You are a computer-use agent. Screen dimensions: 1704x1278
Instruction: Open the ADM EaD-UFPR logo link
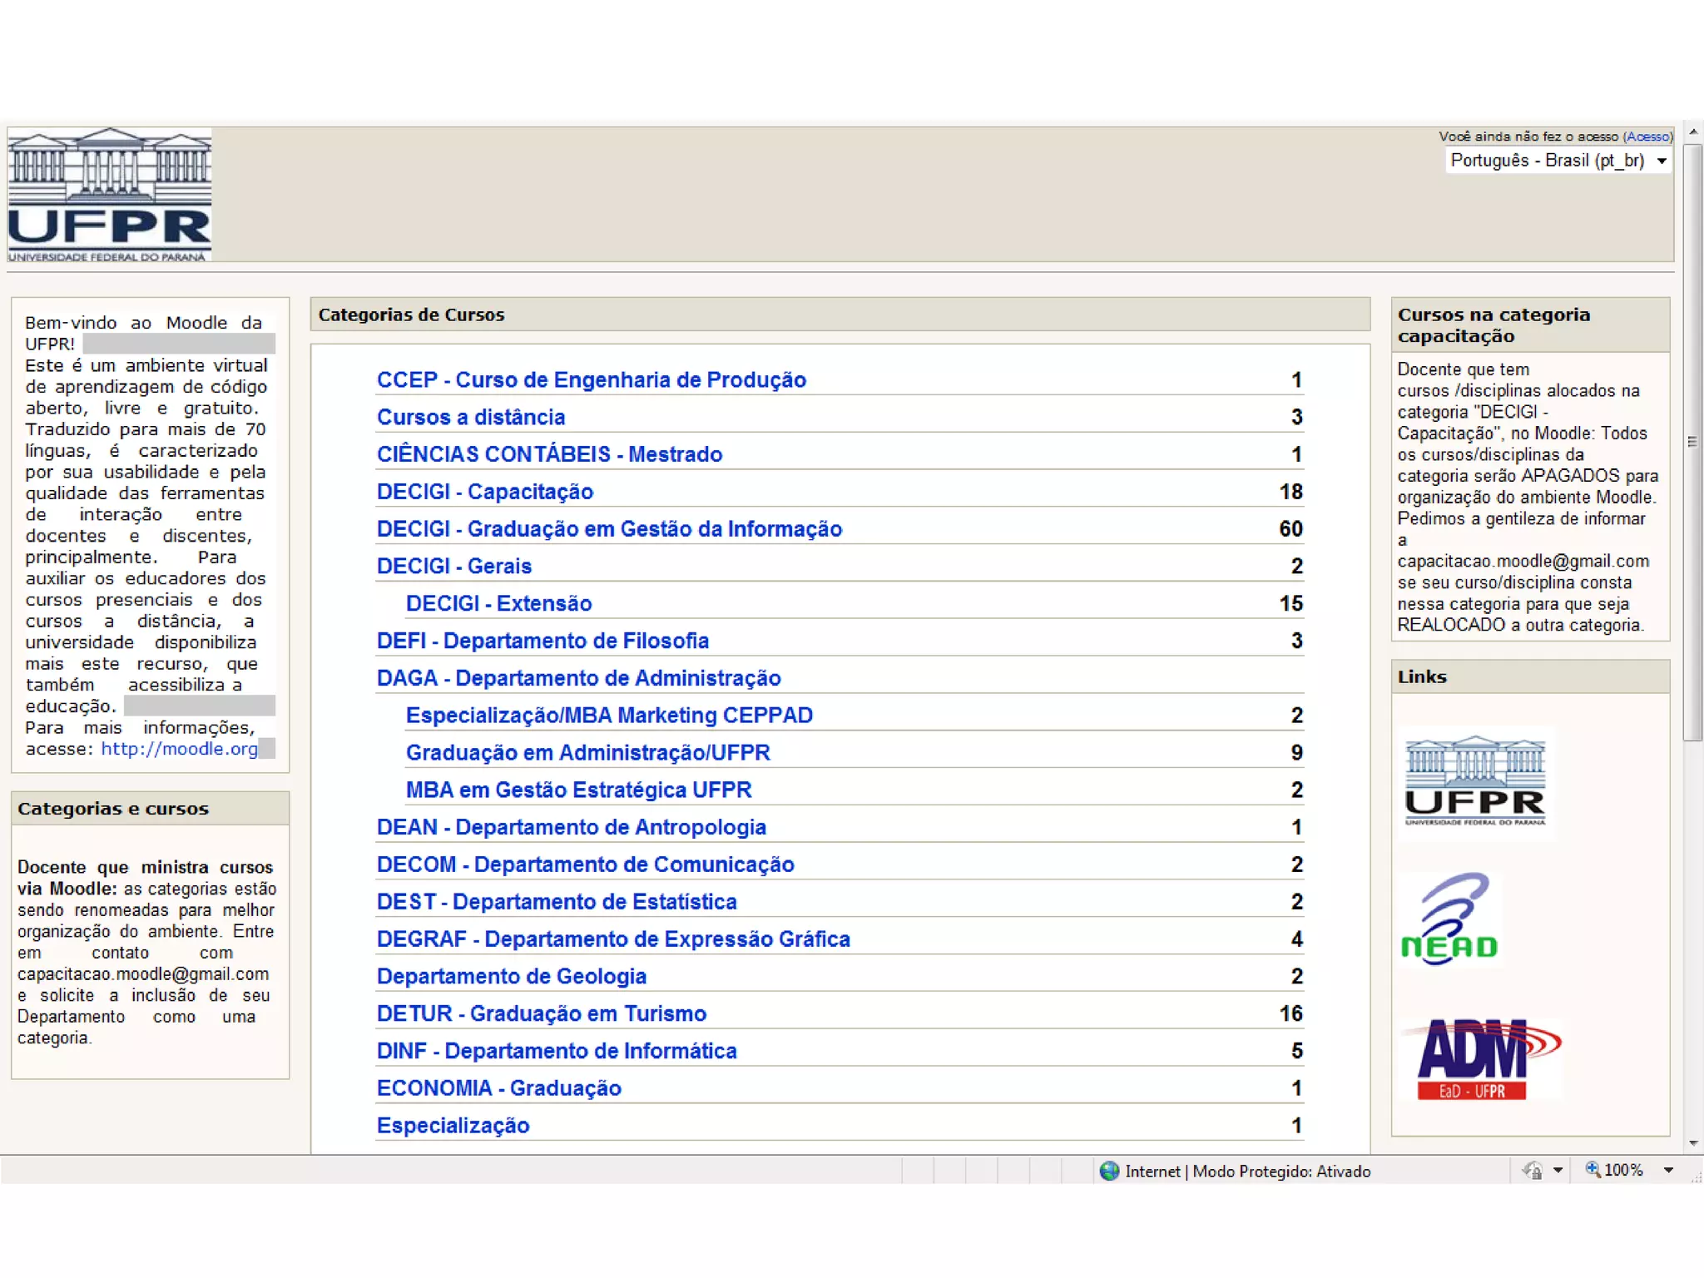pos(1479,1059)
